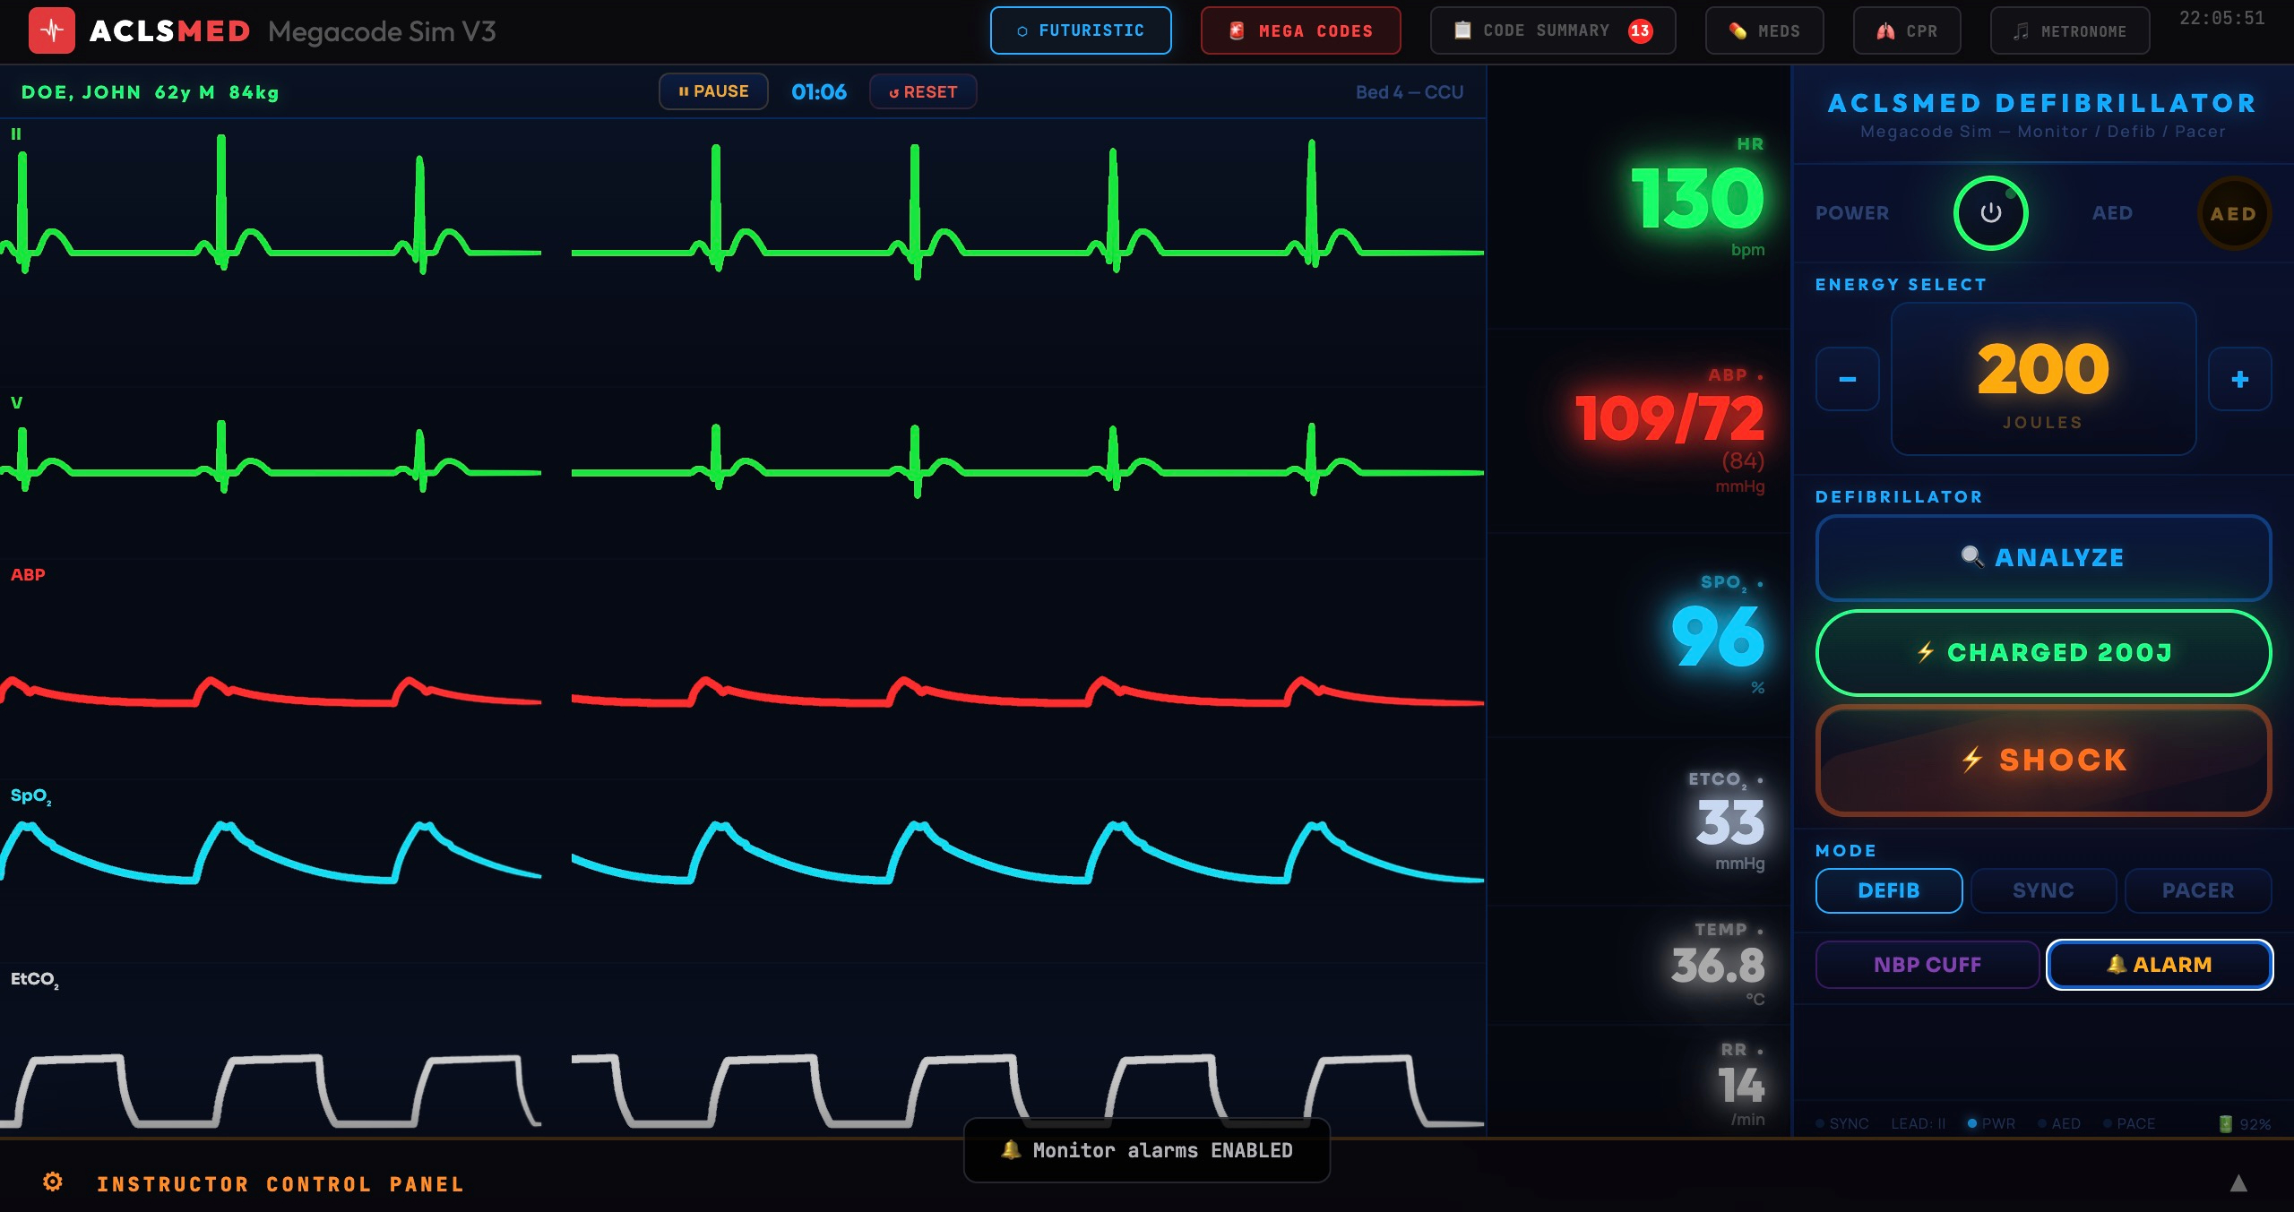The height and width of the screenshot is (1212, 2294).
Task: Switch defibrillator into AED mode
Action: click(2232, 212)
